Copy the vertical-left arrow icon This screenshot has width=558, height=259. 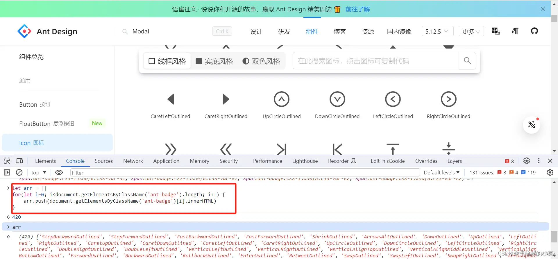click(337, 149)
